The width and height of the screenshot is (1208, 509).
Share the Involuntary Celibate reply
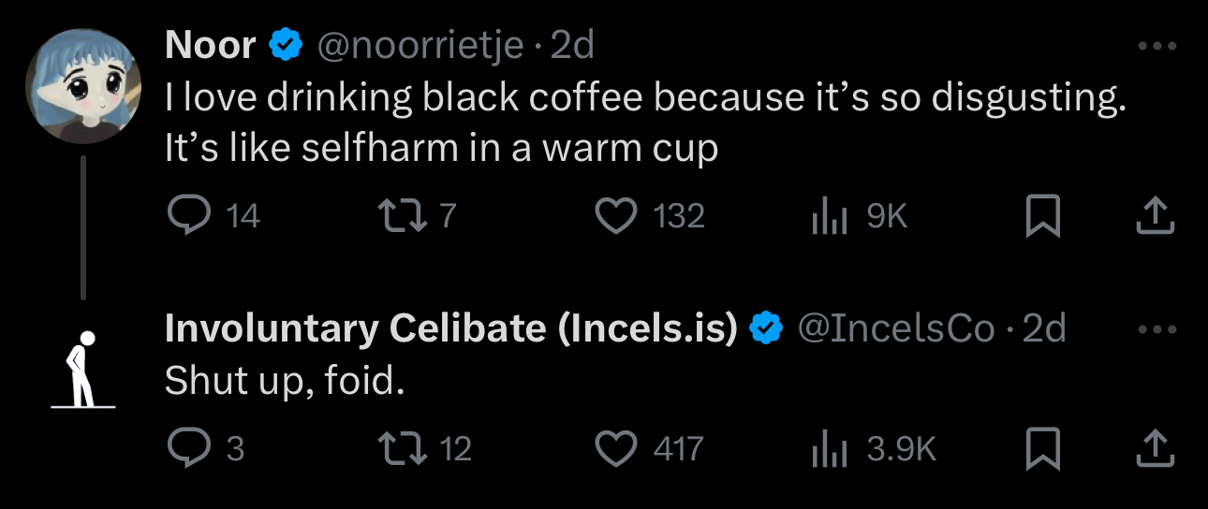[x=1155, y=448]
